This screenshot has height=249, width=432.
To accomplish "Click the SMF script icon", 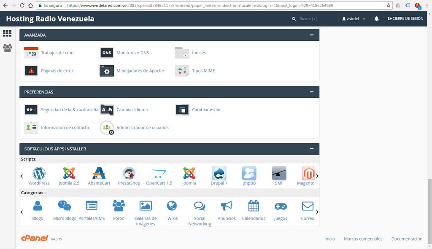I will click(x=279, y=173).
